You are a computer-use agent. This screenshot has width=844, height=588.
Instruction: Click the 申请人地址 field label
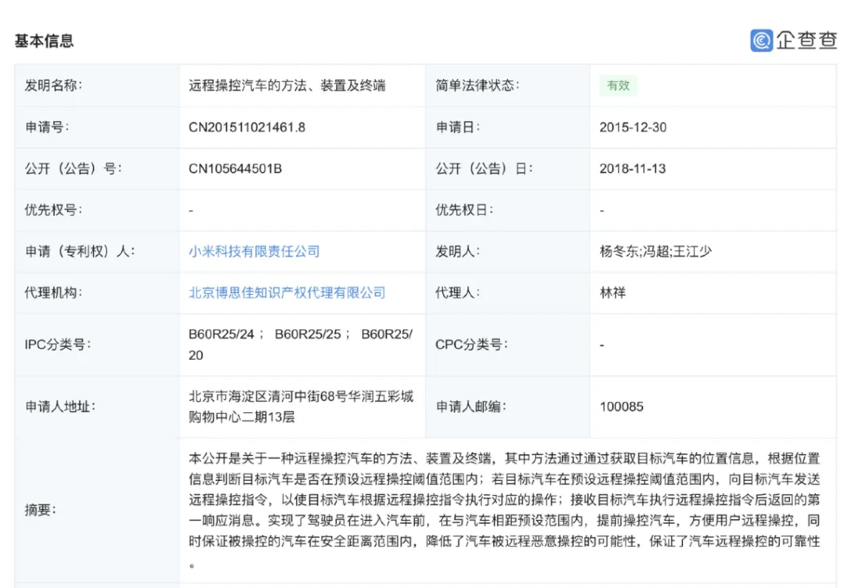[59, 407]
